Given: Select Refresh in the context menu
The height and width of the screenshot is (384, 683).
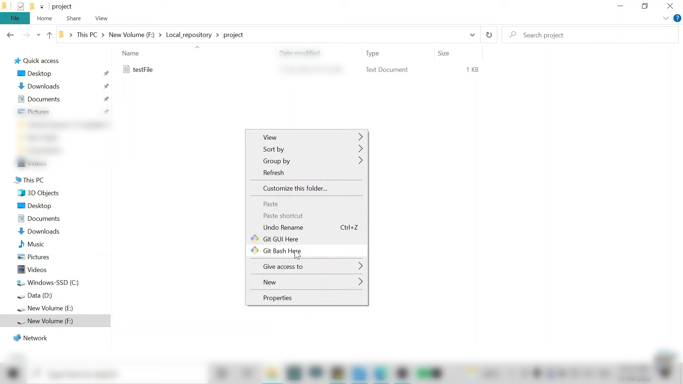Looking at the screenshot, I should (x=307, y=173).
